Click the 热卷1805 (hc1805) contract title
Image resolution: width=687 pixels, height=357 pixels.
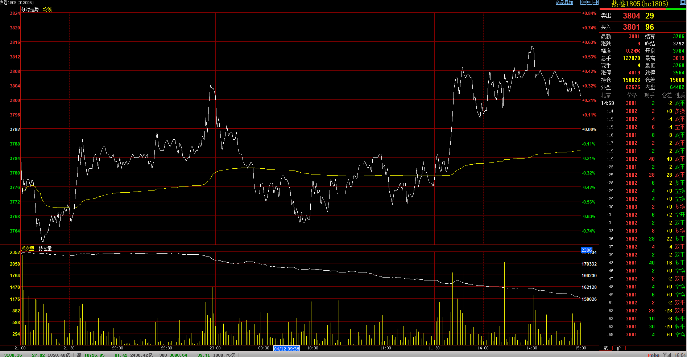640,4
